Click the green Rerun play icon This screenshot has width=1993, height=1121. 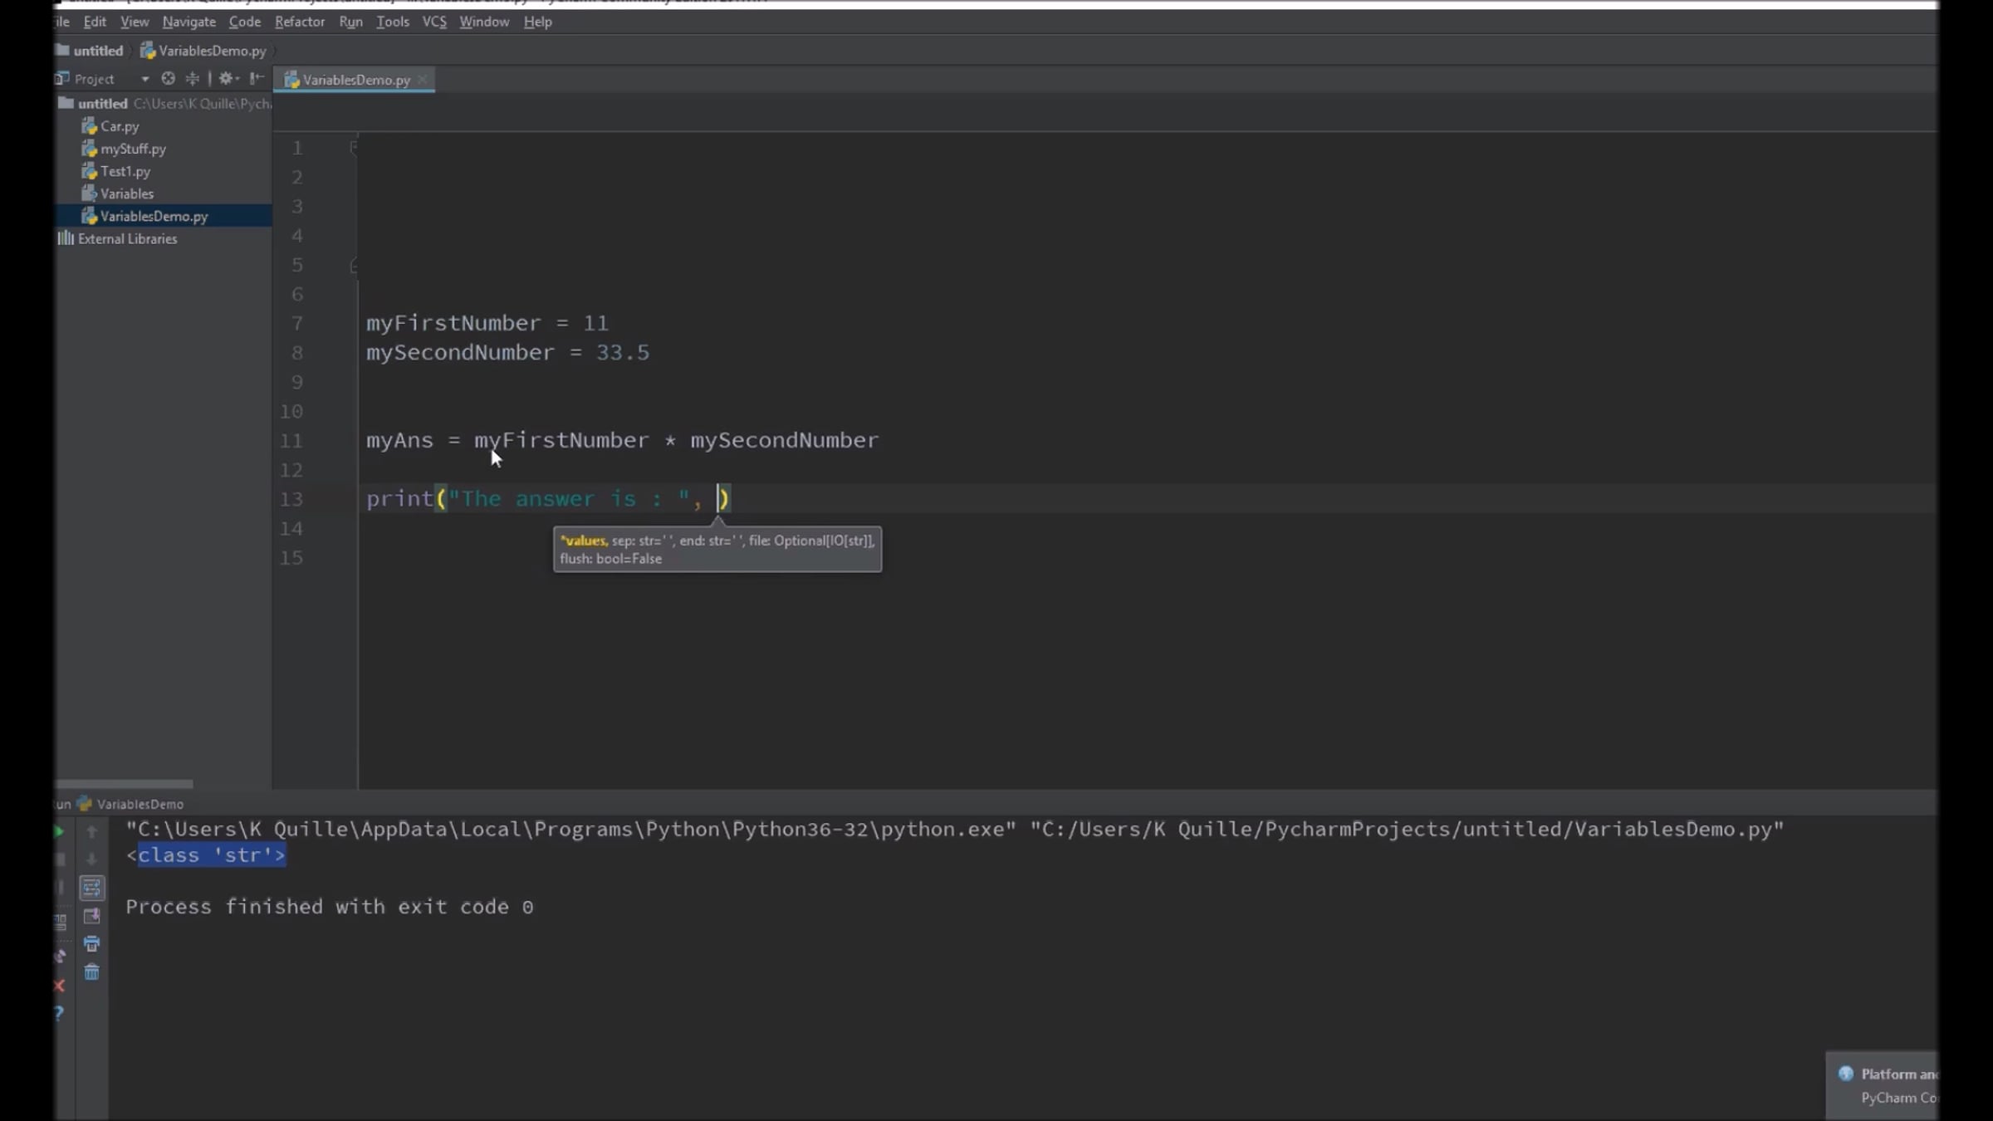click(x=59, y=831)
